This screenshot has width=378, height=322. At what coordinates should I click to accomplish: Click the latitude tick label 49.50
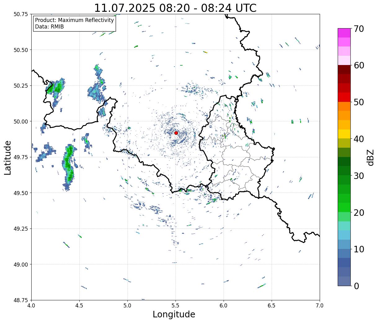click(x=21, y=193)
